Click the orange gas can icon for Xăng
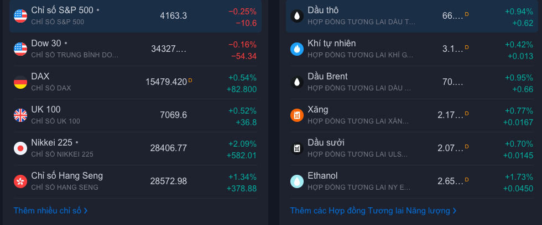 297,115
